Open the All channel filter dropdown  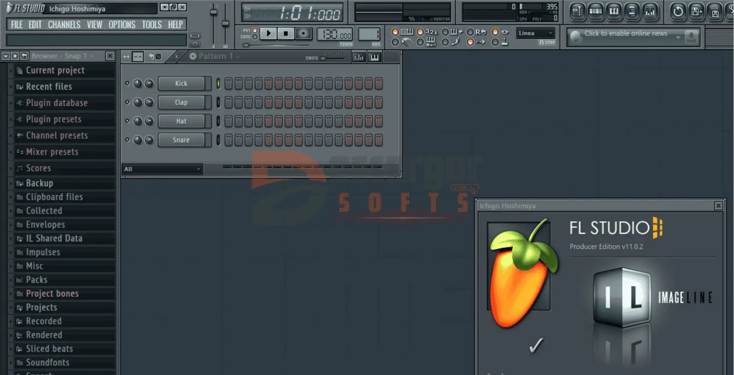[162, 169]
